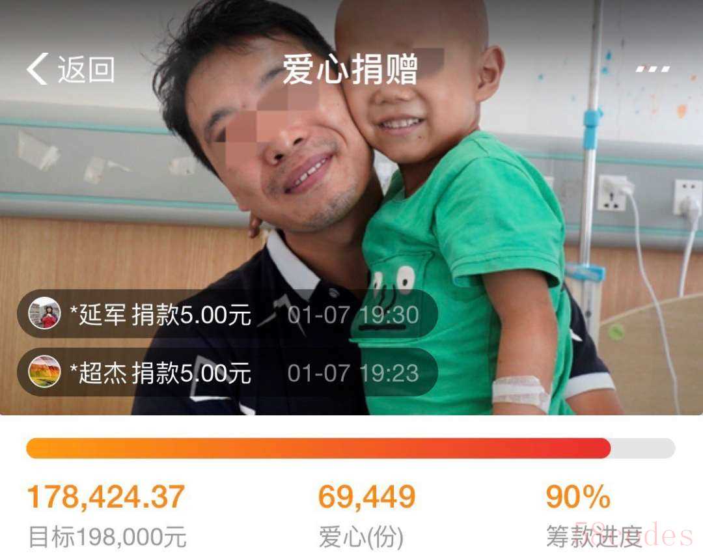Open the three-dot more options menu
Screen dimensions: 703x554
653,69
